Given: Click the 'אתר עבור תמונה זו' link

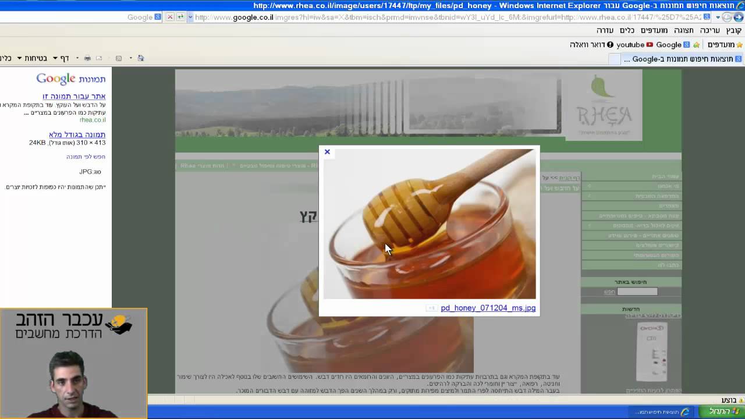Looking at the screenshot, I should [x=74, y=96].
